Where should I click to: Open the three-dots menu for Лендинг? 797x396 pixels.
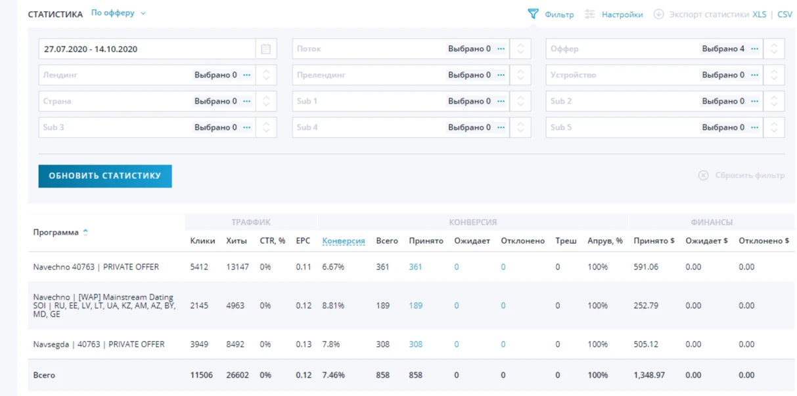(x=247, y=75)
